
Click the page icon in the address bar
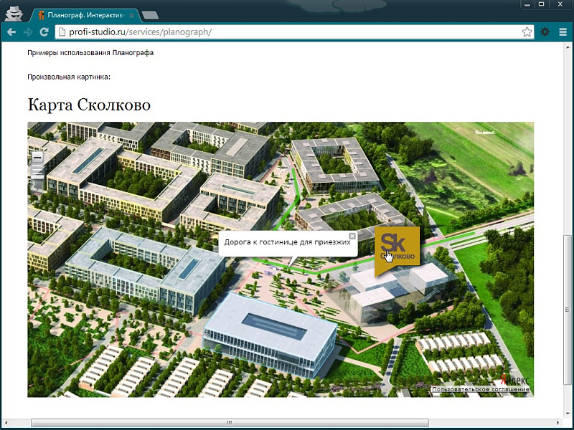click(63, 32)
